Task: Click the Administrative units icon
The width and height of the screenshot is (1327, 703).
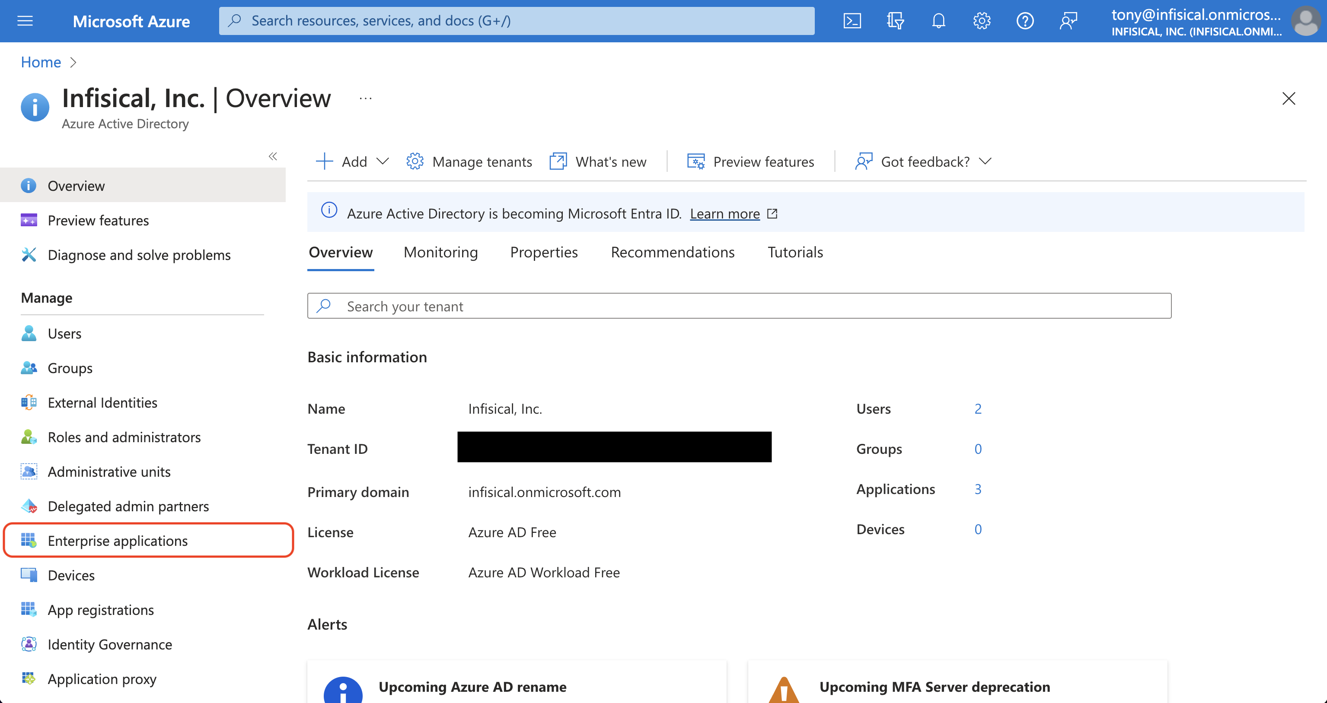Action: (29, 472)
